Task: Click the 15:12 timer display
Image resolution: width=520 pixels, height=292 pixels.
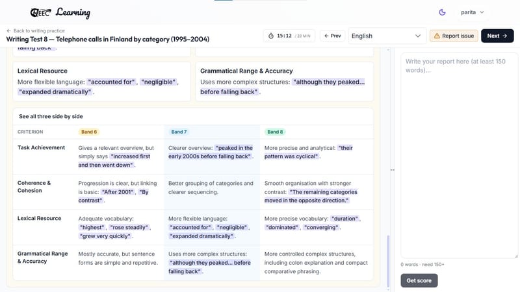Action: tap(284, 36)
